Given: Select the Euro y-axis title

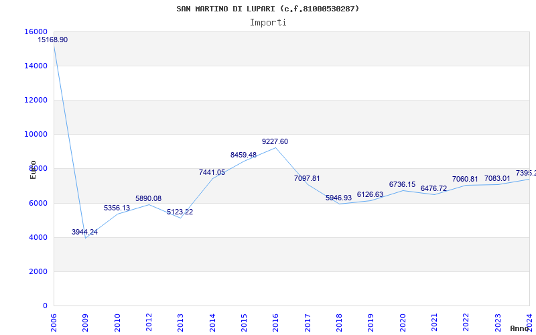Looking at the screenshot, I should click(x=33, y=170).
